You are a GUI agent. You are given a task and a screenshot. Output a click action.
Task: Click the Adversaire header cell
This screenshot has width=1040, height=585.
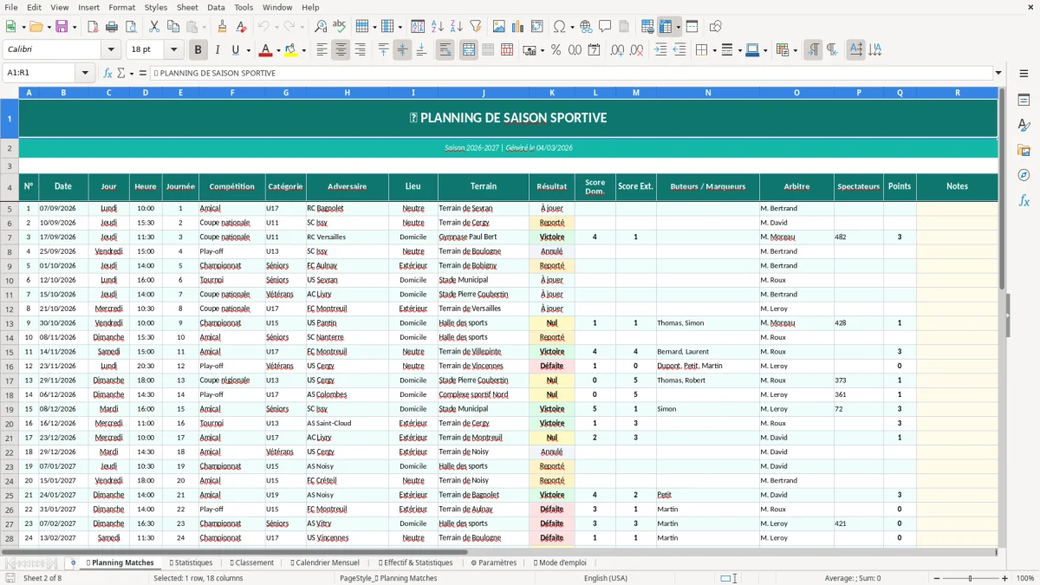click(348, 186)
